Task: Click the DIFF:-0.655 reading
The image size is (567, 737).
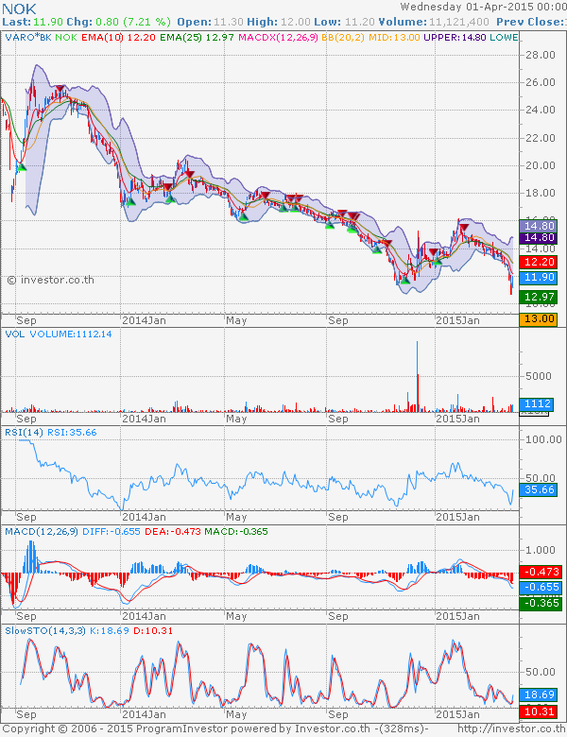Action: (111, 532)
